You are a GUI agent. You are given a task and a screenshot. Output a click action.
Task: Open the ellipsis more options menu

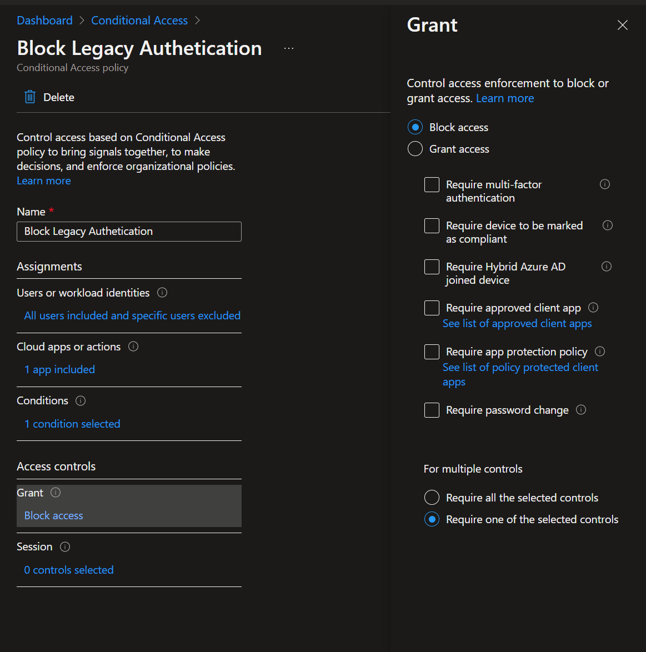(289, 48)
